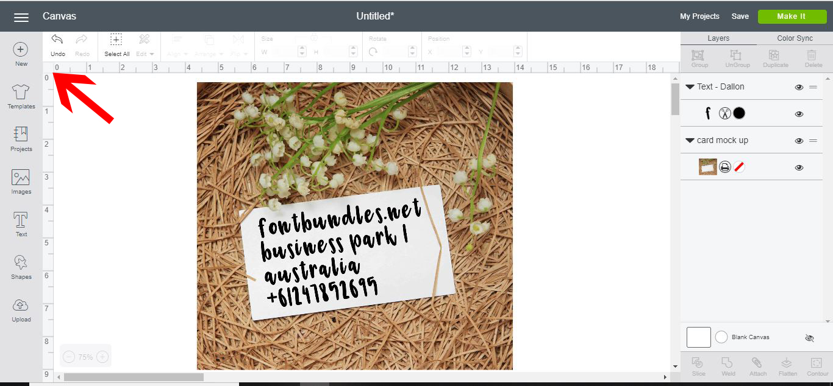
Task: Open the Arrange dropdown
Action: click(x=209, y=46)
